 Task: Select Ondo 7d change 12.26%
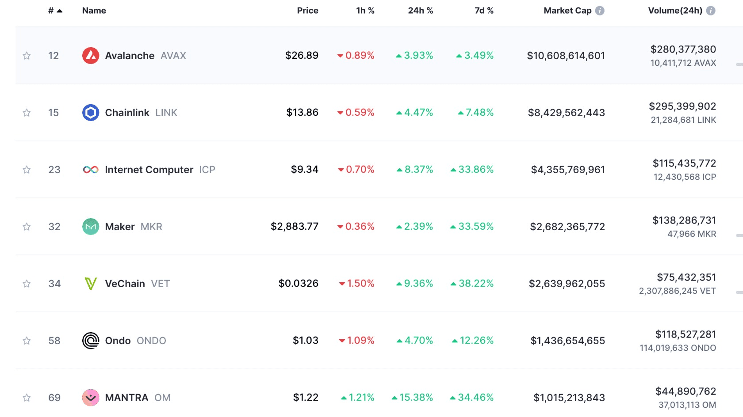[x=473, y=340]
